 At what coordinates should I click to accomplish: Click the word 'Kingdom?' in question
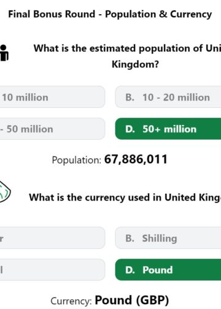tap(135, 64)
